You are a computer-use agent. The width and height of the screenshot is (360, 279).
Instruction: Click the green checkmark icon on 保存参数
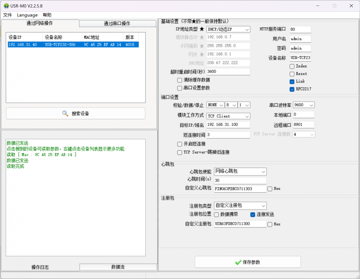click(238, 262)
